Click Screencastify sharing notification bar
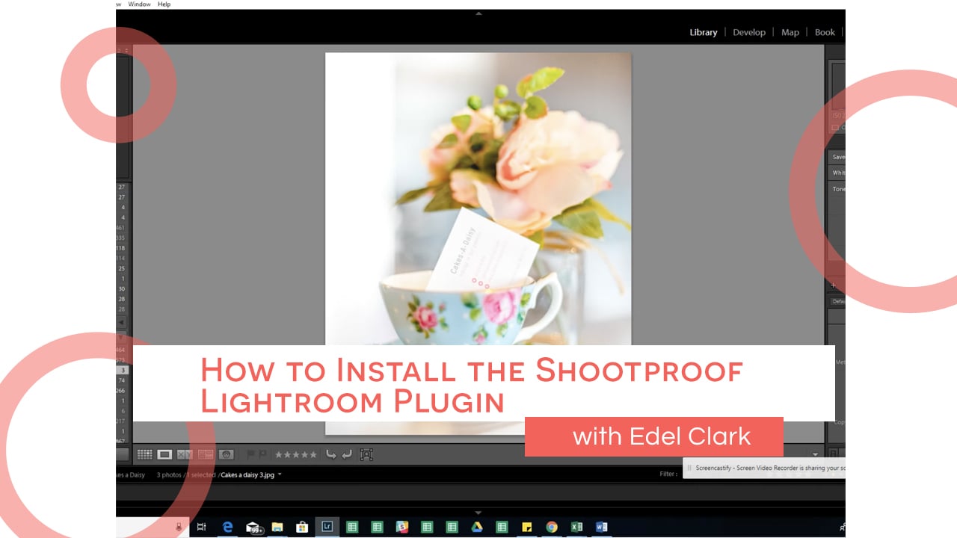The image size is (957, 538). pyautogui.click(x=764, y=469)
